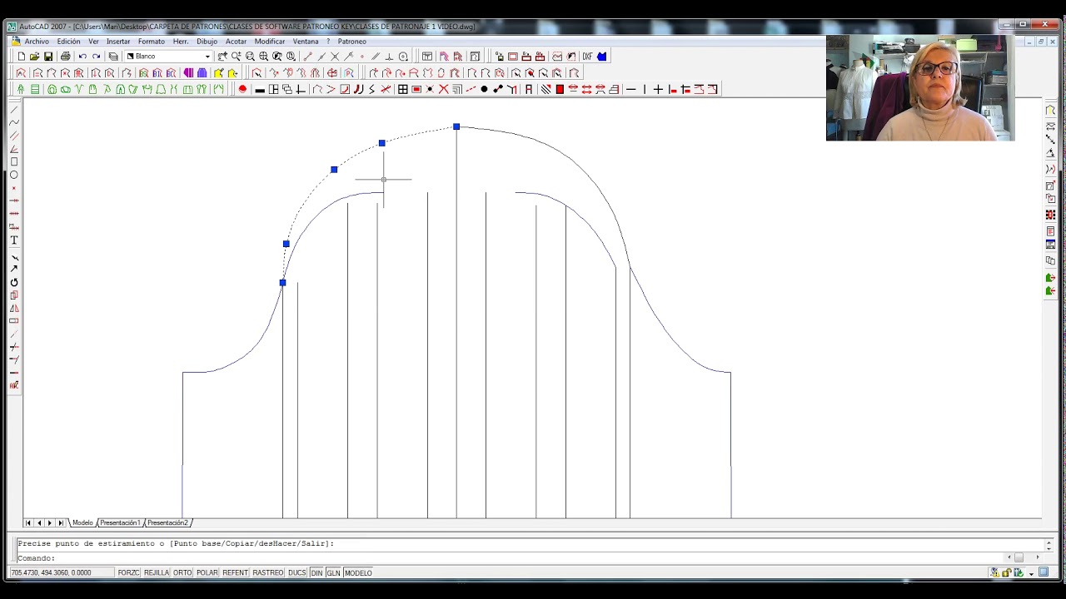The image size is (1066, 599).
Task: Save drawing using the floppy disk icon
Action: click(48, 57)
